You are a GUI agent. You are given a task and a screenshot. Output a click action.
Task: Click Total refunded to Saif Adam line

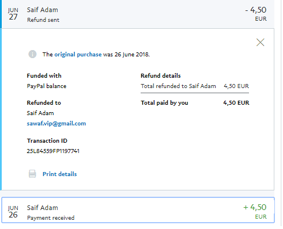pos(195,86)
